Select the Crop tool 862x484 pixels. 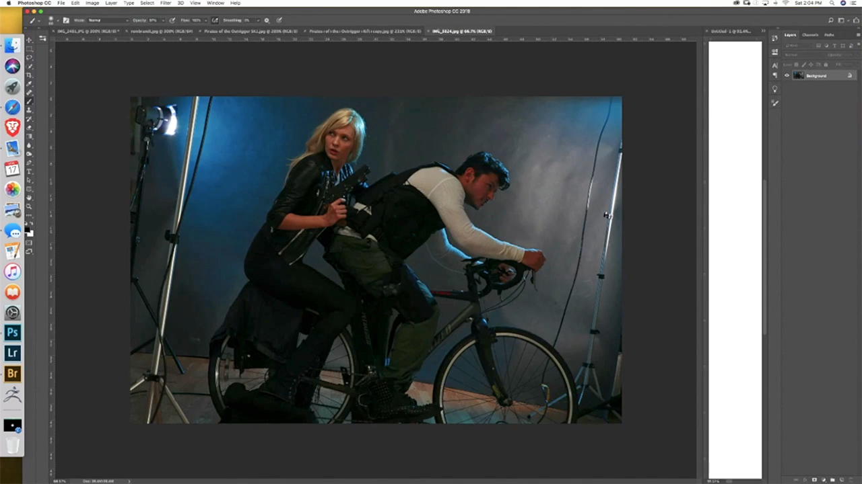click(x=29, y=75)
